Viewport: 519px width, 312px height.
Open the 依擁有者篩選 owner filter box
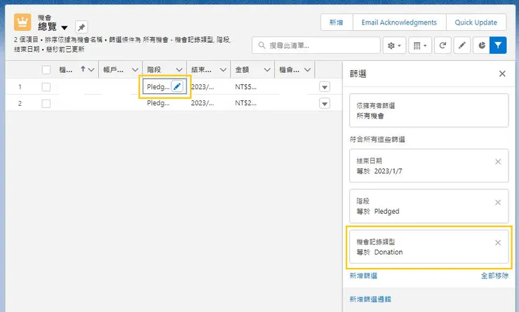[429, 111]
